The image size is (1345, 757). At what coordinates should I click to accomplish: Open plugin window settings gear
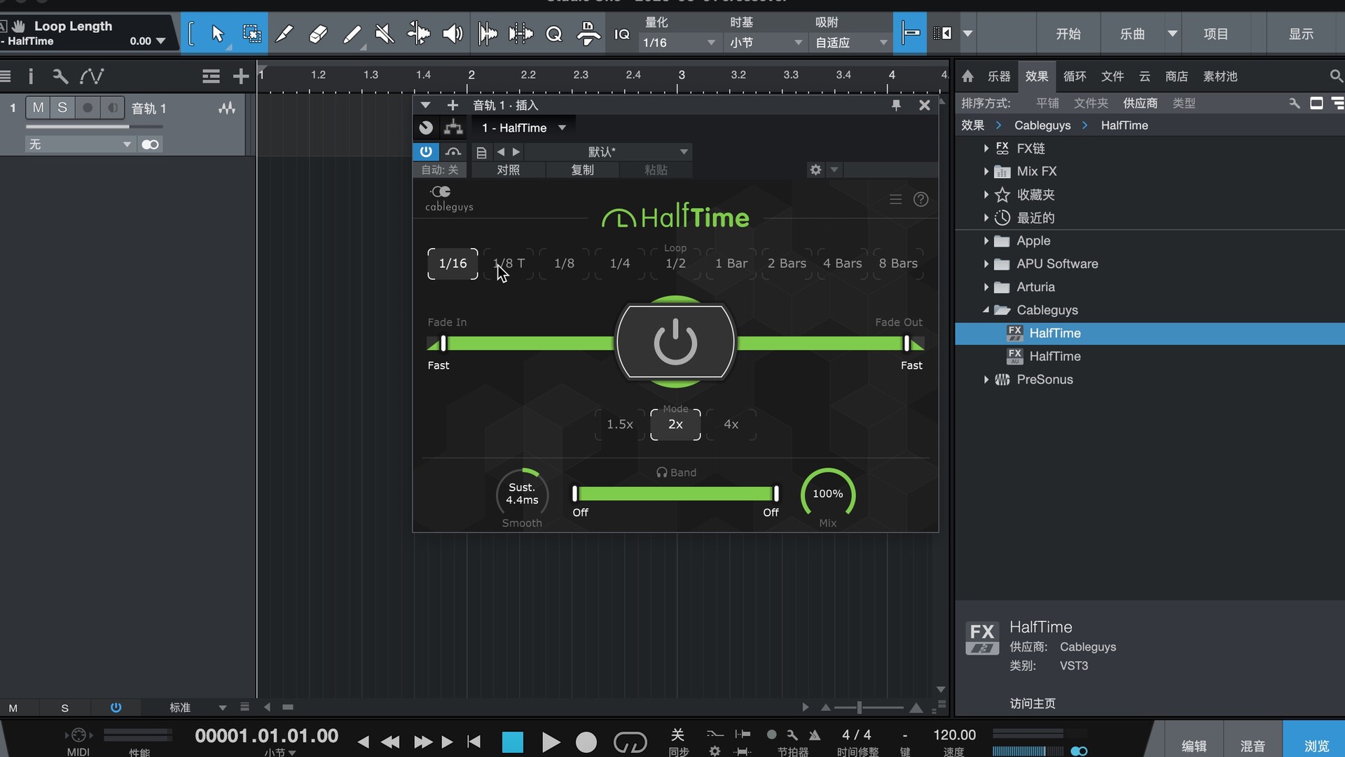click(x=815, y=170)
